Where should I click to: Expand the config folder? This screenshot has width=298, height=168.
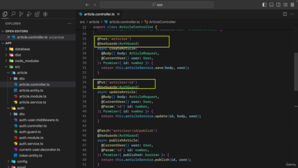tap(22, 161)
